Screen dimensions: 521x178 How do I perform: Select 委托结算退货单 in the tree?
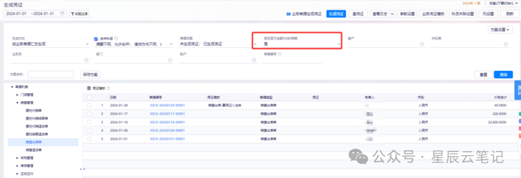pyautogui.click(x=37, y=134)
